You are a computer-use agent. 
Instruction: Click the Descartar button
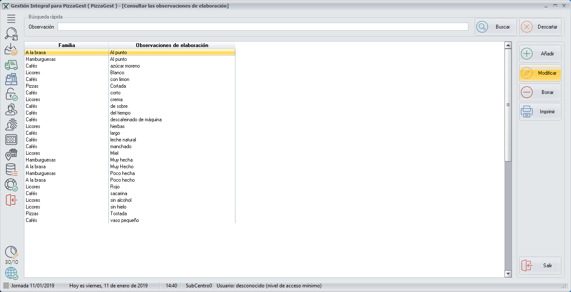pos(540,27)
